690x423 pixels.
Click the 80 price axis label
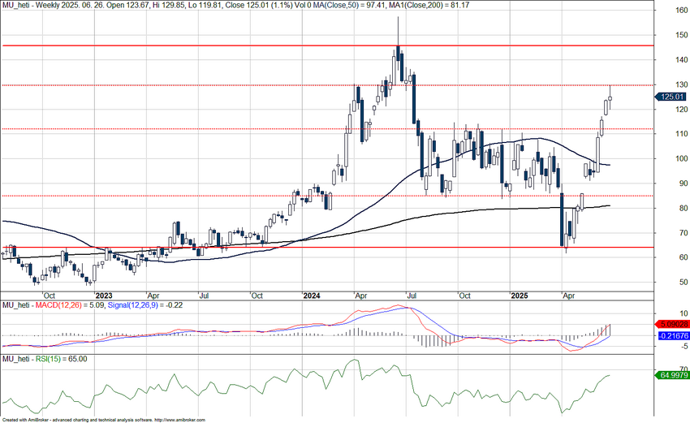point(683,208)
